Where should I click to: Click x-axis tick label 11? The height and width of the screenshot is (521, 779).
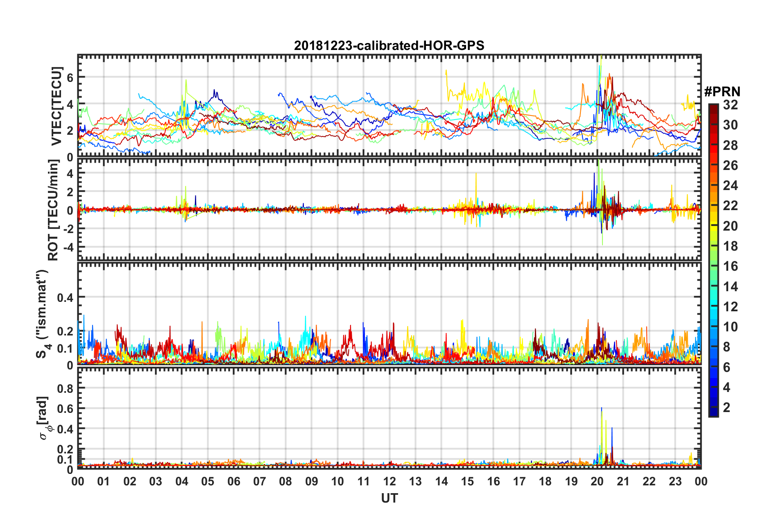(x=364, y=481)
